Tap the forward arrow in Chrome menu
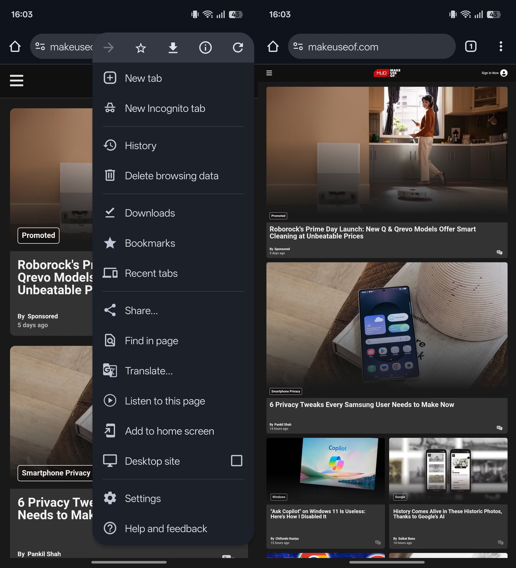Image resolution: width=516 pixels, height=568 pixels. [x=109, y=47]
